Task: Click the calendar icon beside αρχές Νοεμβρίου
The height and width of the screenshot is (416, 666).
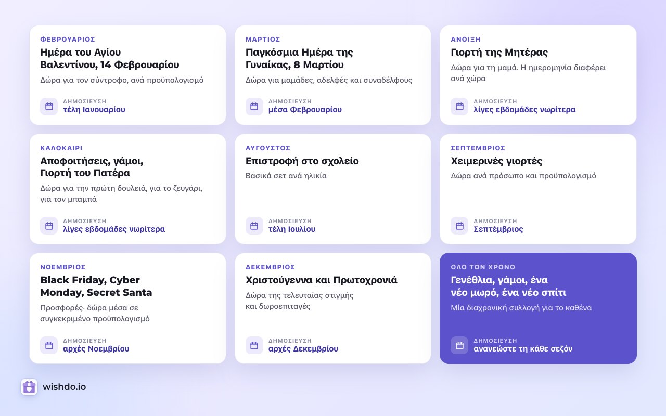Action: pos(49,345)
